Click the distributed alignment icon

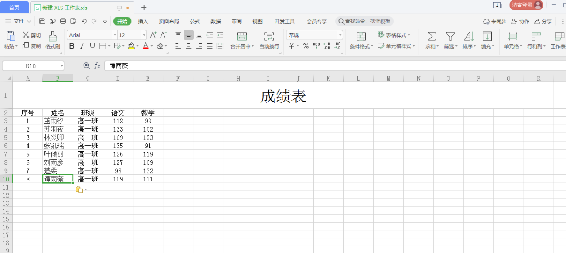point(220,46)
